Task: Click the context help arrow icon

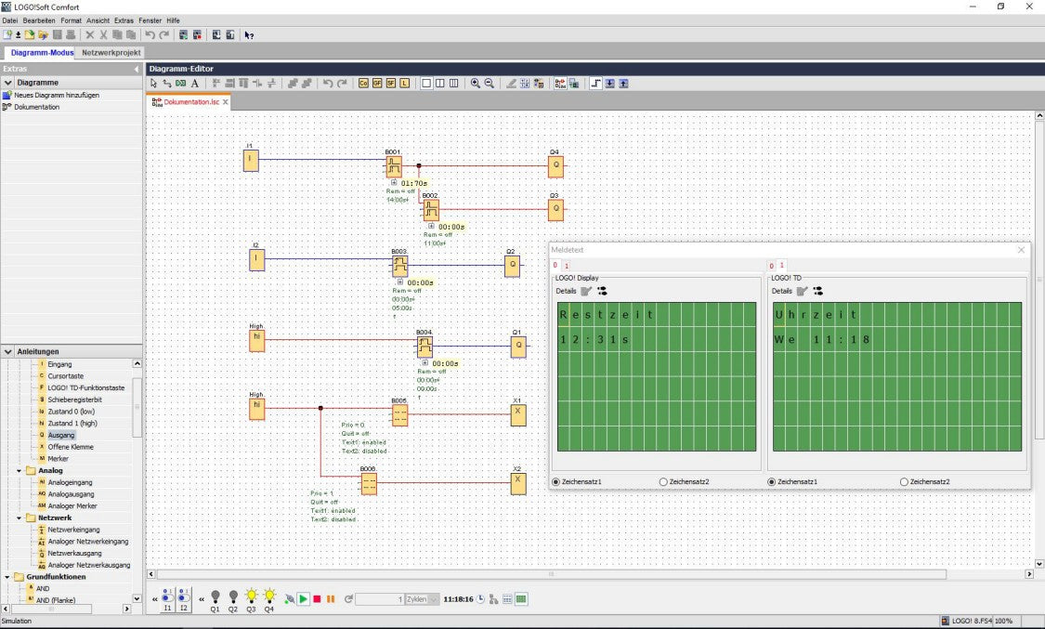Action: click(x=249, y=35)
